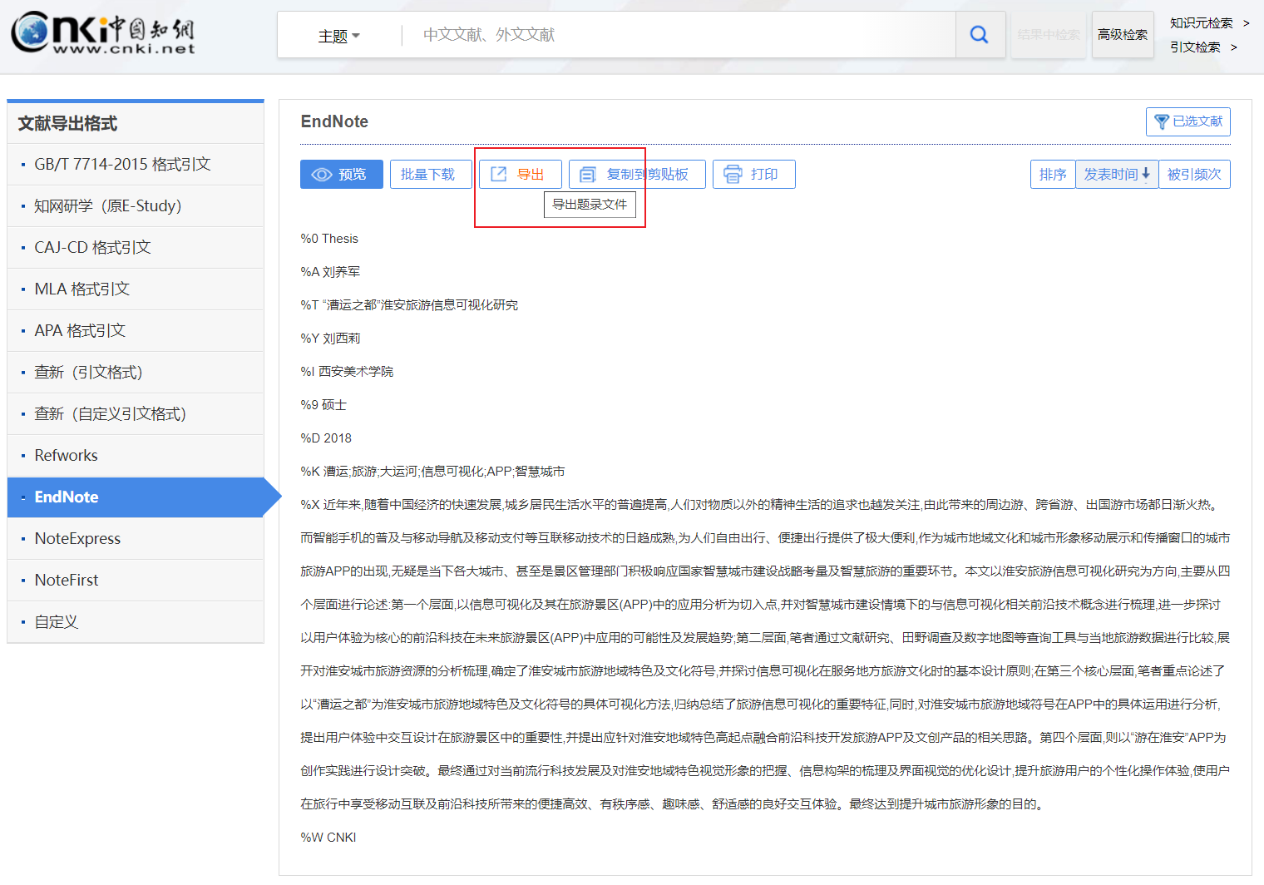Image resolution: width=1264 pixels, height=885 pixels.
Task: Select Refworks export format
Action: point(136,455)
